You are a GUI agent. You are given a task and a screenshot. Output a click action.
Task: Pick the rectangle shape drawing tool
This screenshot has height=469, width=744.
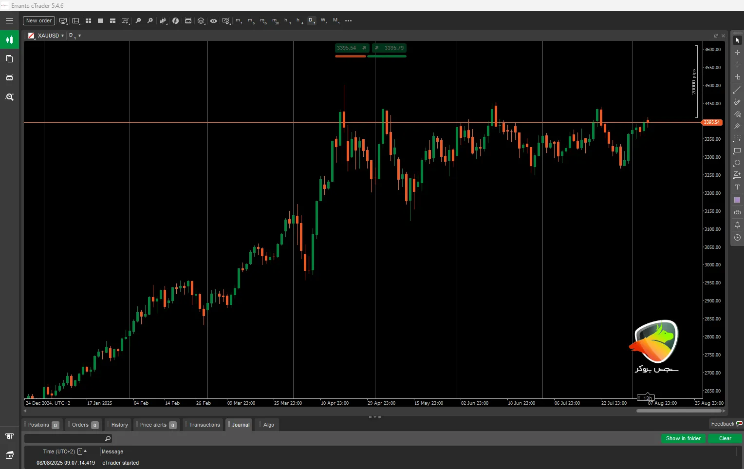pyautogui.click(x=737, y=151)
